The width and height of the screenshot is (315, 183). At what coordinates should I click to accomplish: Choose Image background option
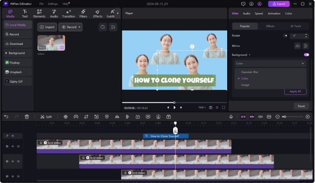click(x=245, y=85)
